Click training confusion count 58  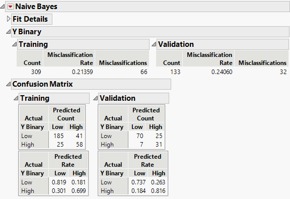(x=80, y=145)
